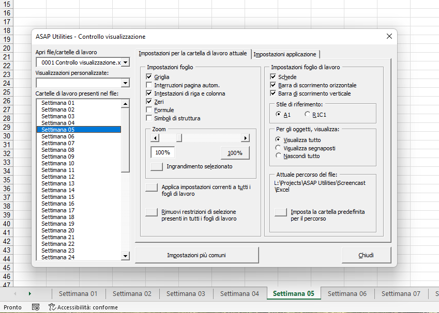Click button to apply current settings to all sheets

(x=152, y=187)
